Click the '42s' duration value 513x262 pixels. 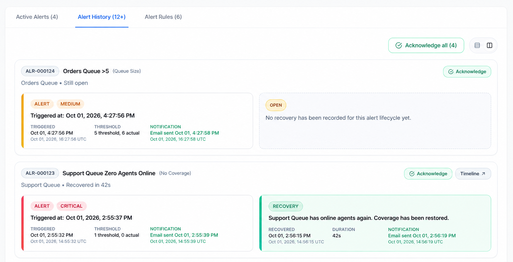(336, 236)
